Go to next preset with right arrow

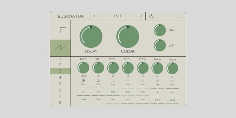(141, 16)
